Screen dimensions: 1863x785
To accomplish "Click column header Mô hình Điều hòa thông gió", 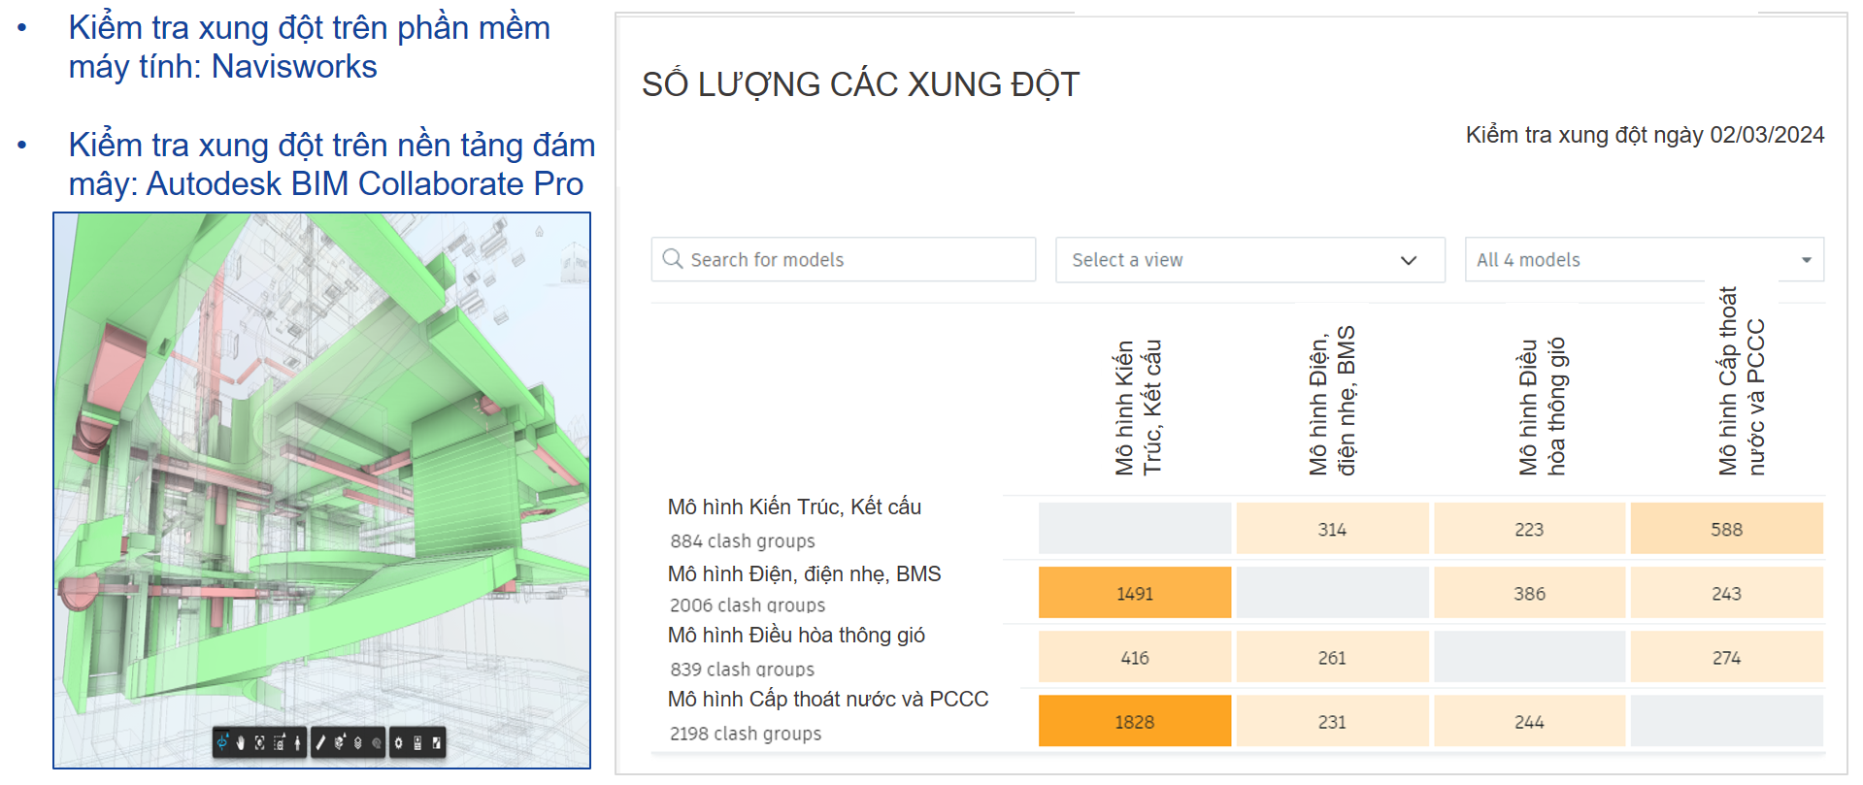I will coord(1542,408).
